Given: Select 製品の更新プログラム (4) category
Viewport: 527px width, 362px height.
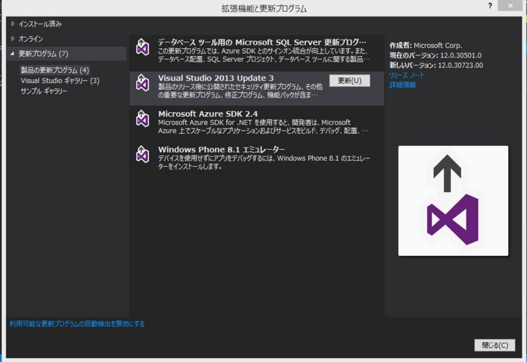Looking at the screenshot, I should [55, 70].
